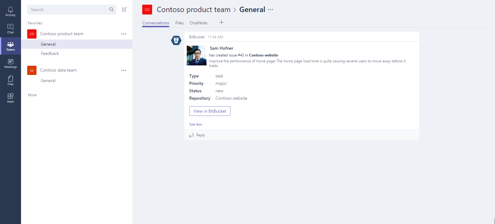Click the compose new chat icon
The height and width of the screenshot is (224, 495).
point(124,10)
